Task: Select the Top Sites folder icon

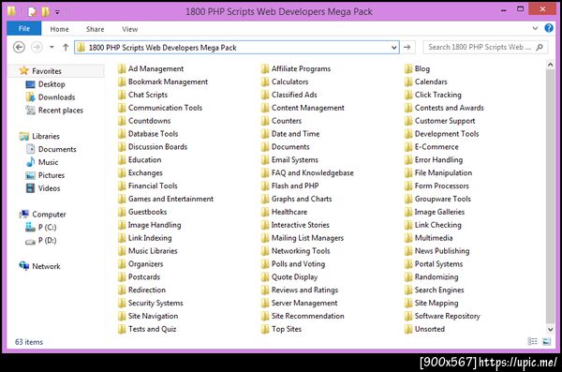Action: [x=265, y=329]
